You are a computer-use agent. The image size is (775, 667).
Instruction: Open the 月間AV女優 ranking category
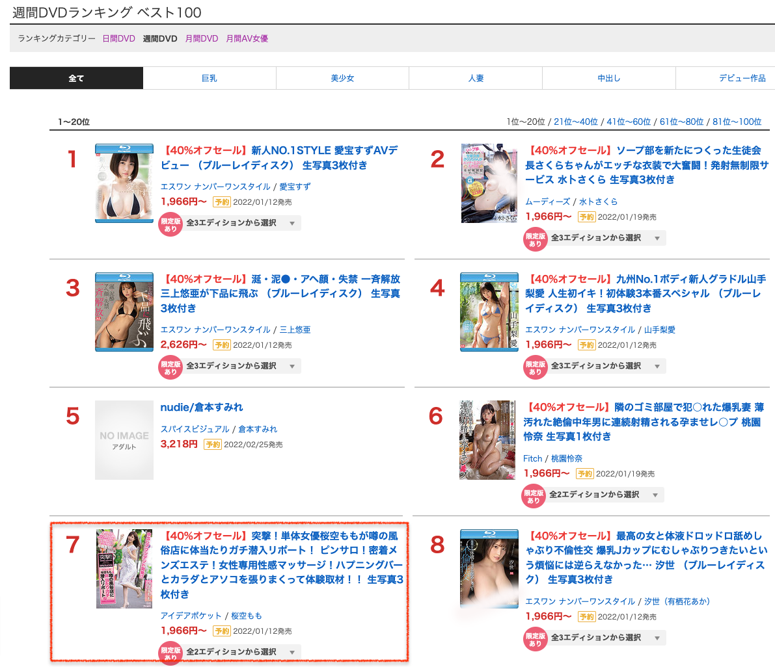click(x=247, y=38)
